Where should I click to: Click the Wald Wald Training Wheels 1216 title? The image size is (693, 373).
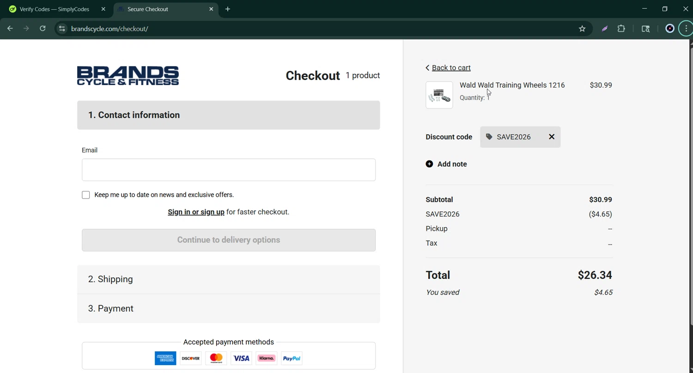click(512, 85)
